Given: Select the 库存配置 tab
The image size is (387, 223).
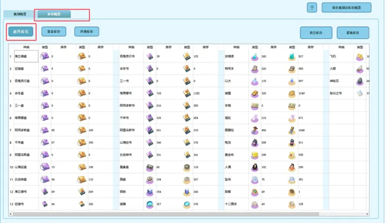Looking at the screenshot, I should point(54,14).
